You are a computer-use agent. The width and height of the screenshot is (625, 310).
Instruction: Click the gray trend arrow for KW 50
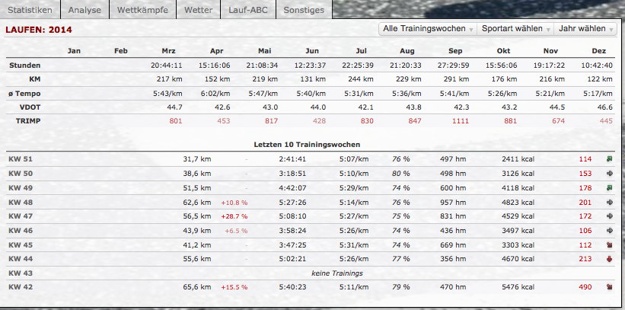pyautogui.click(x=610, y=174)
